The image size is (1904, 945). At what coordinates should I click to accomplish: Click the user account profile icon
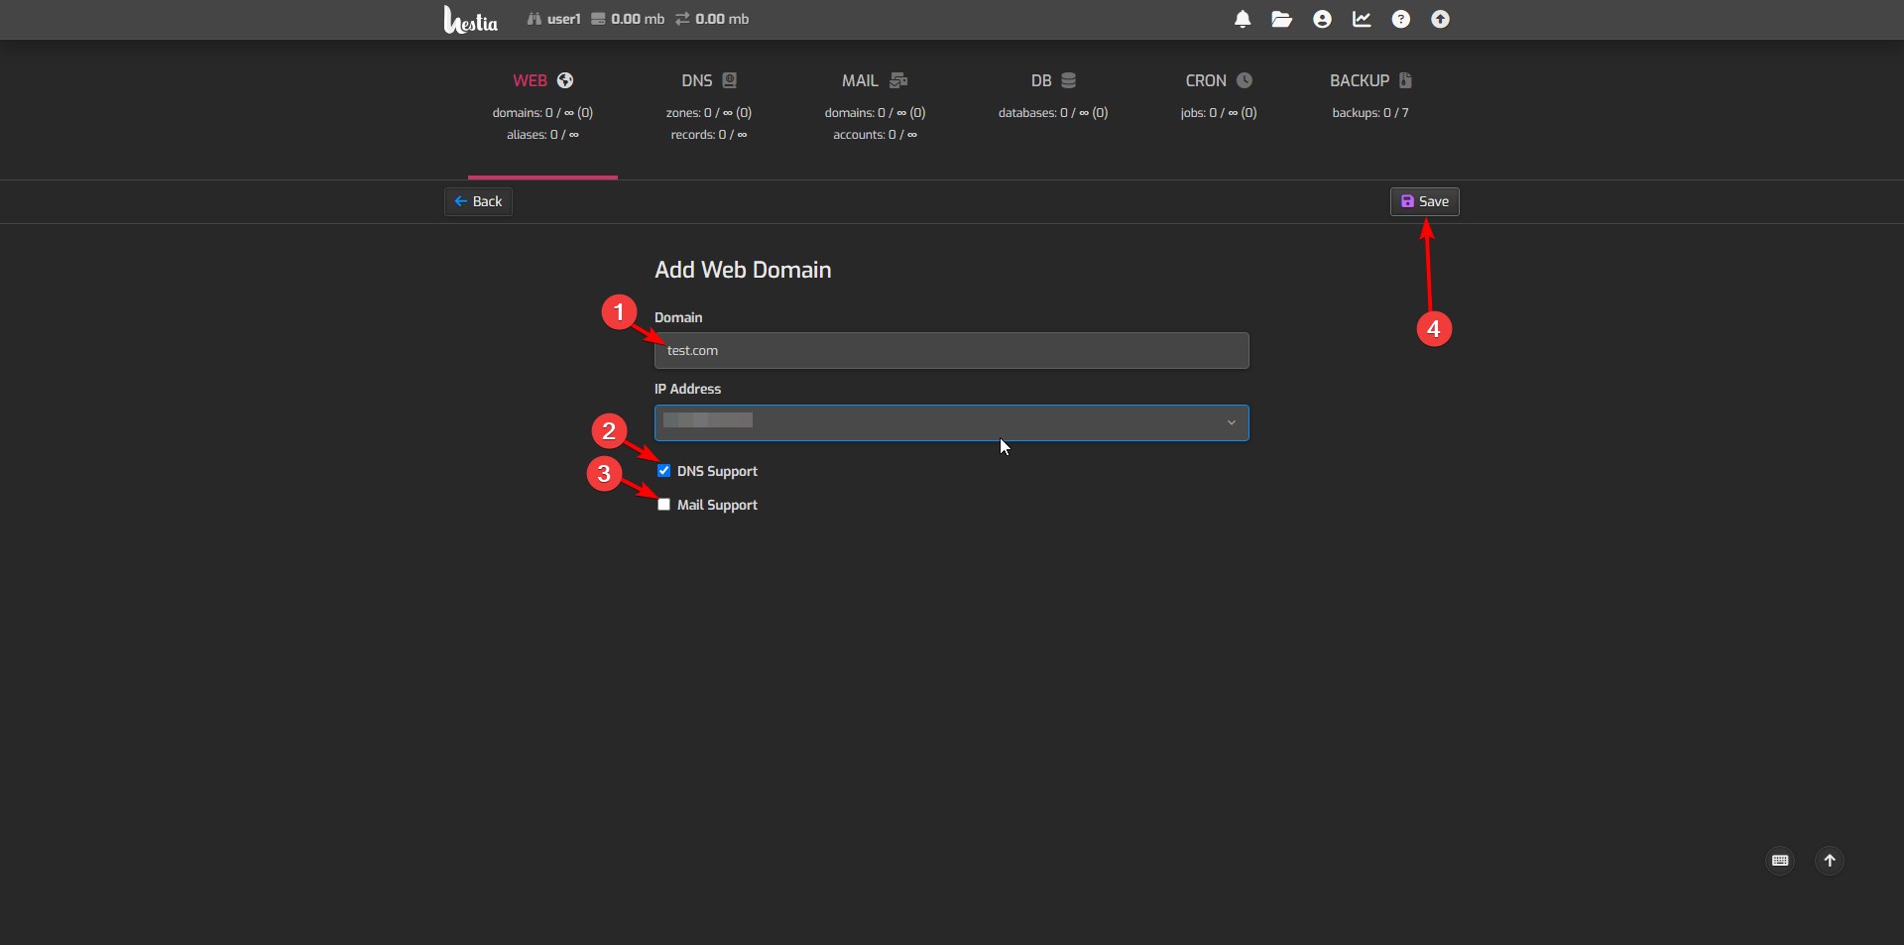pyautogui.click(x=1322, y=20)
